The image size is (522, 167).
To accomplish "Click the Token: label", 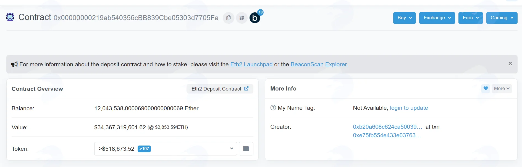I will point(20,149).
